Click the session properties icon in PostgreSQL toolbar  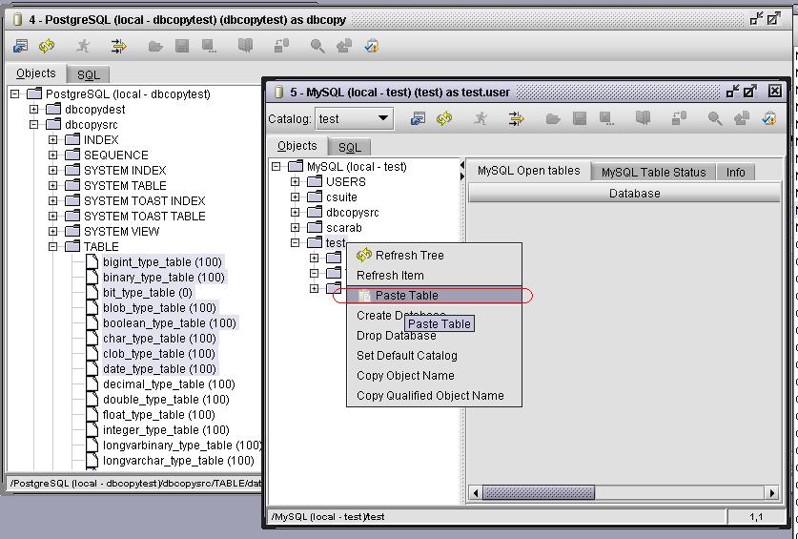(x=21, y=46)
